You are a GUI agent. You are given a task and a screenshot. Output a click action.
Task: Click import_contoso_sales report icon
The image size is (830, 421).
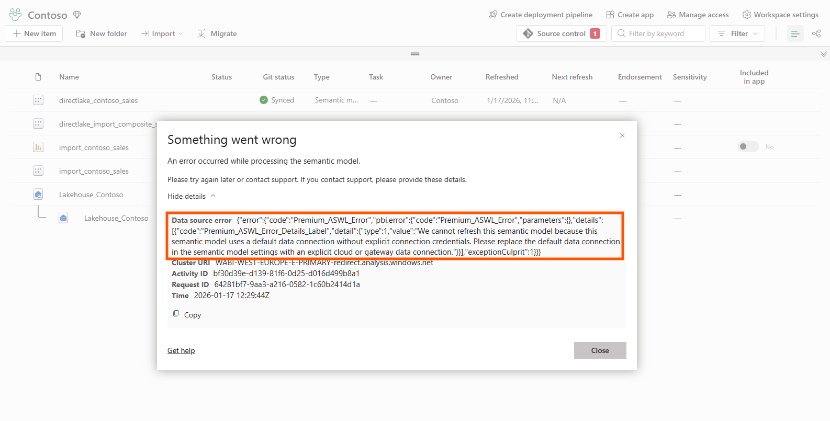tap(38, 147)
